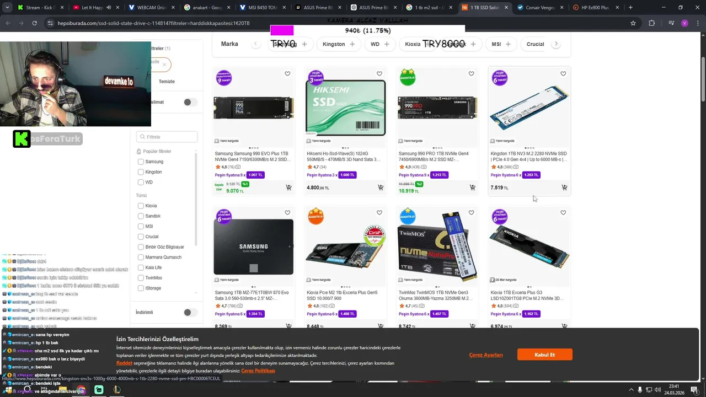Add Hiksemi SSD to cart
Screen dimensions: 706x397
click(x=381, y=187)
